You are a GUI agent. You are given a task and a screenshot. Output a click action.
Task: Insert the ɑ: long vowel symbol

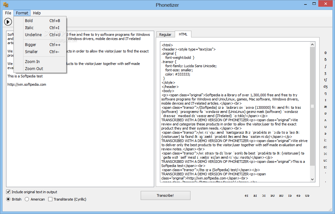[325, 147]
